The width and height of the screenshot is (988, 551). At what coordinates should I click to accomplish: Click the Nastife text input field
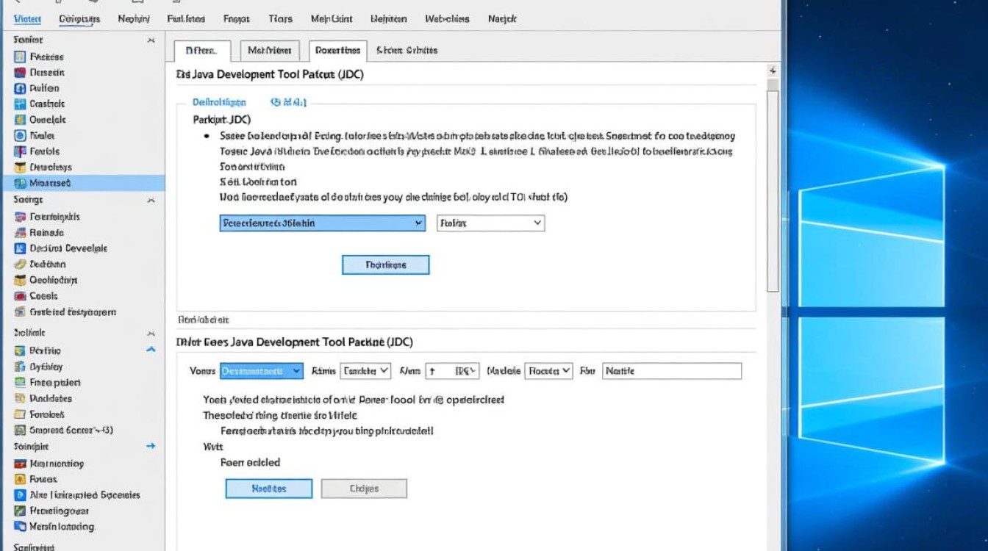click(671, 371)
